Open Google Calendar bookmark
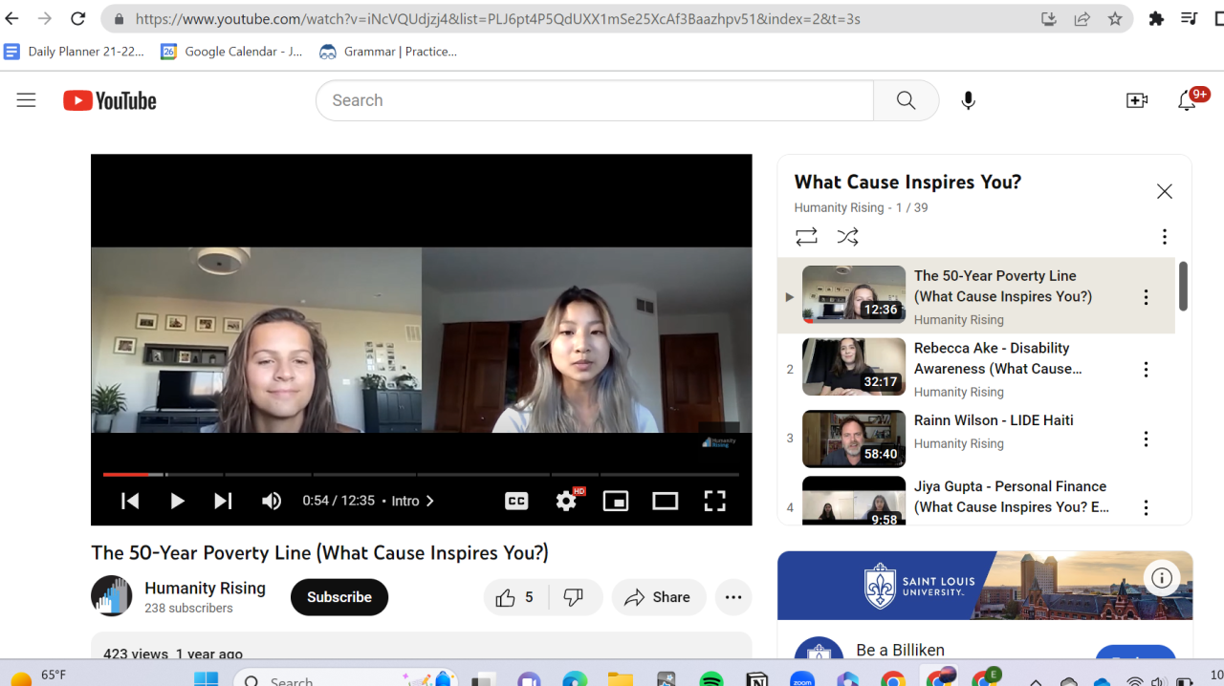This screenshot has width=1224, height=686. pos(231,52)
